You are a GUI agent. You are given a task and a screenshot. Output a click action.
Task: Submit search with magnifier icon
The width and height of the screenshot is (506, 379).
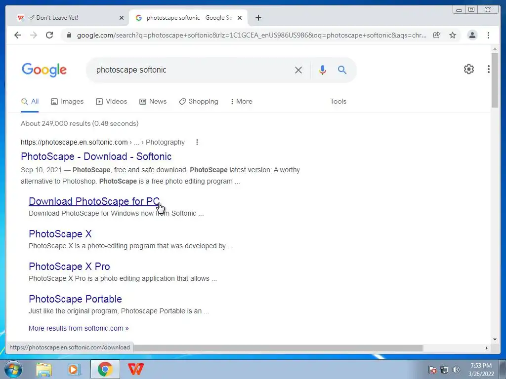[342, 70]
